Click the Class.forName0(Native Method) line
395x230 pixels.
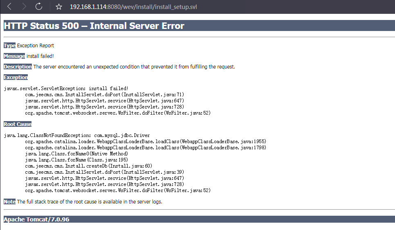point(76,154)
